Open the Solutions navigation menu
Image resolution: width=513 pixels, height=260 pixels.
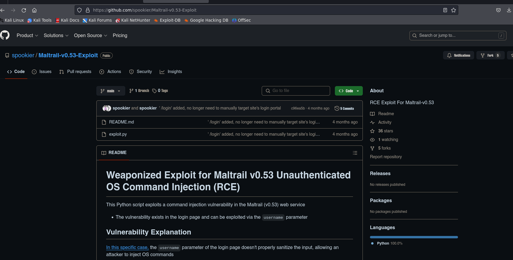pos(56,35)
